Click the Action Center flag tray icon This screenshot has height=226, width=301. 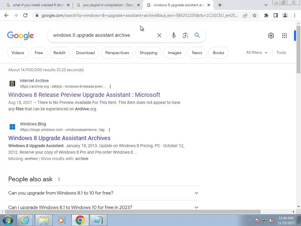point(257,221)
